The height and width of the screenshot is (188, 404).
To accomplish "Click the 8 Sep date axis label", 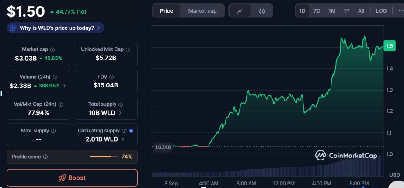I will click(171, 184).
